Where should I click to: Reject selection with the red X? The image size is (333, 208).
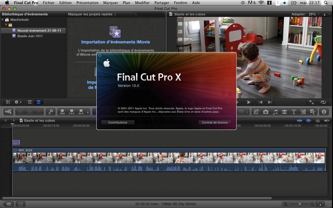coord(39,112)
